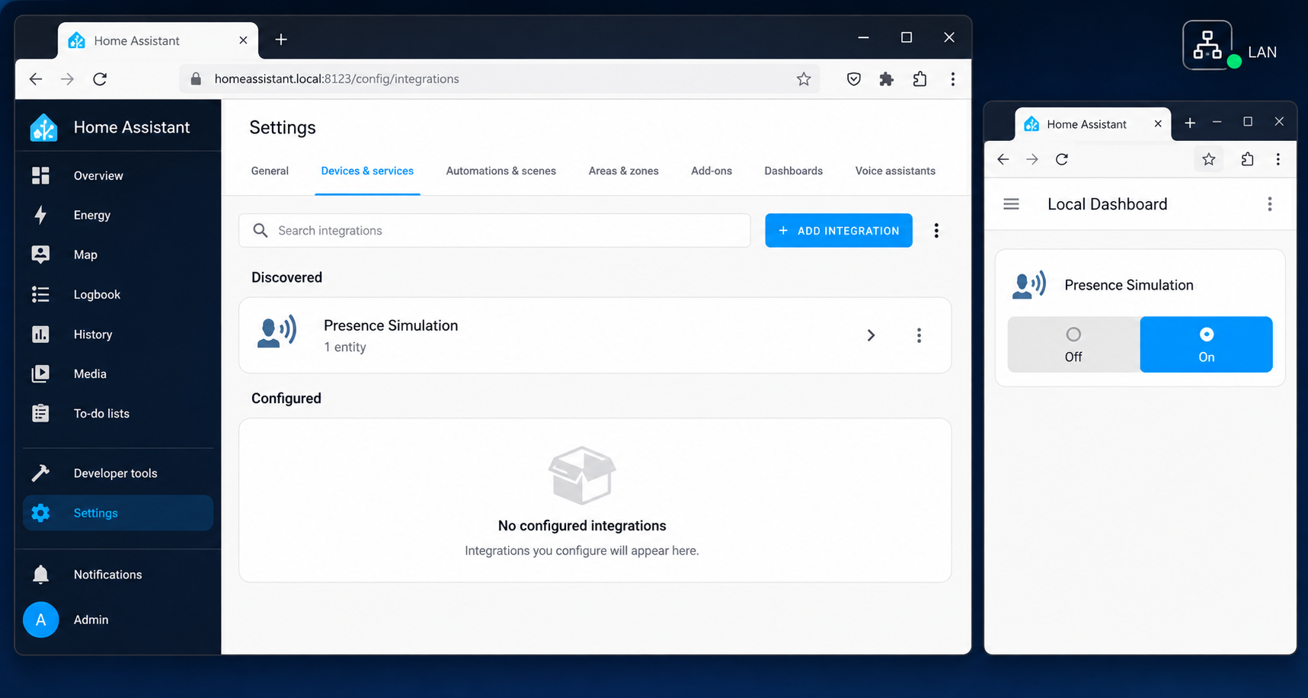
Task: Switch to the Voice assistants tab
Action: (895, 171)
